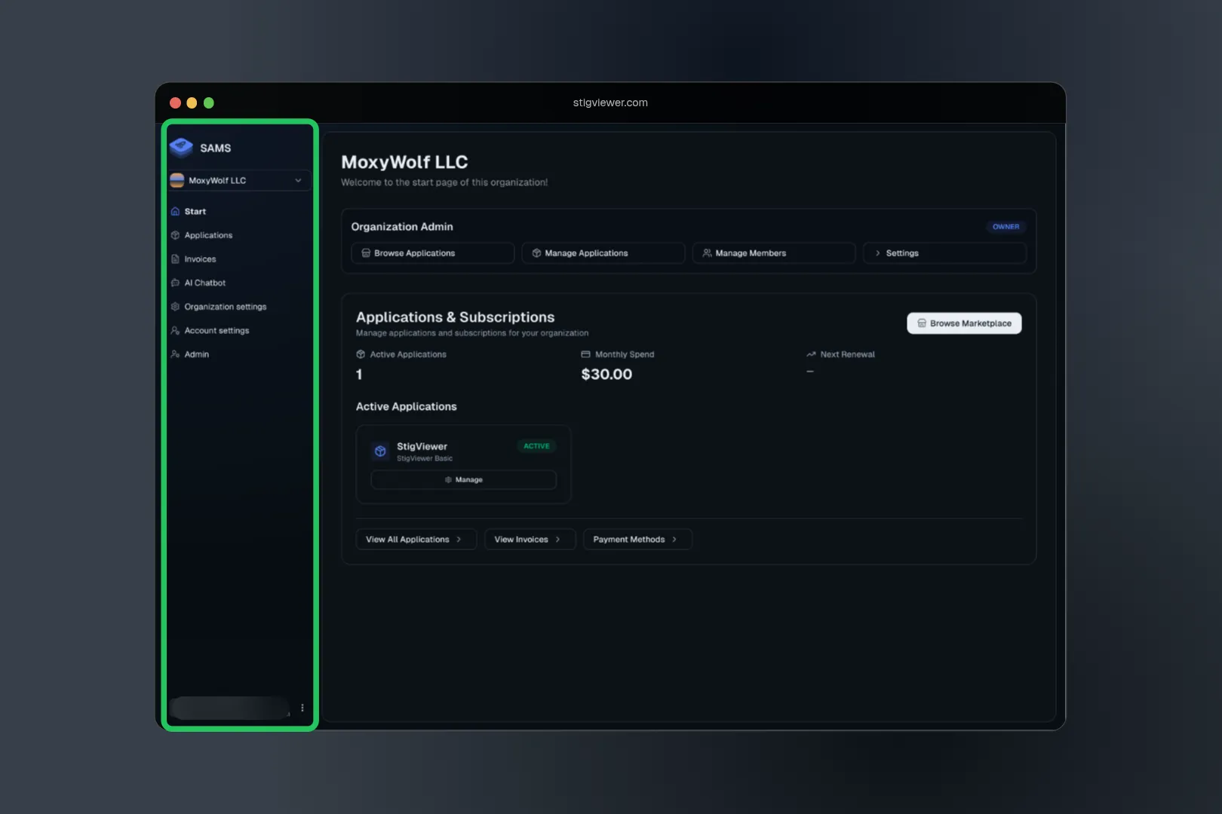Image resolution: width=1222 pixels, height=814 pixels.
Task: Click the OWNER role badge
Action: coord(1006,226)
